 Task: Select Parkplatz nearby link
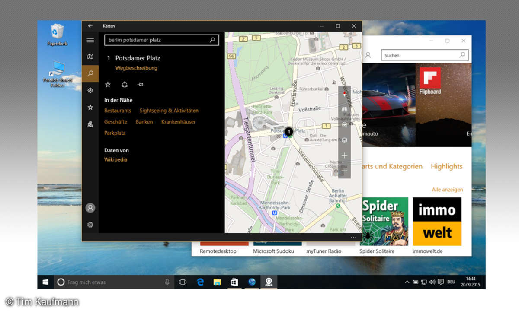click(x=115, y=133)
